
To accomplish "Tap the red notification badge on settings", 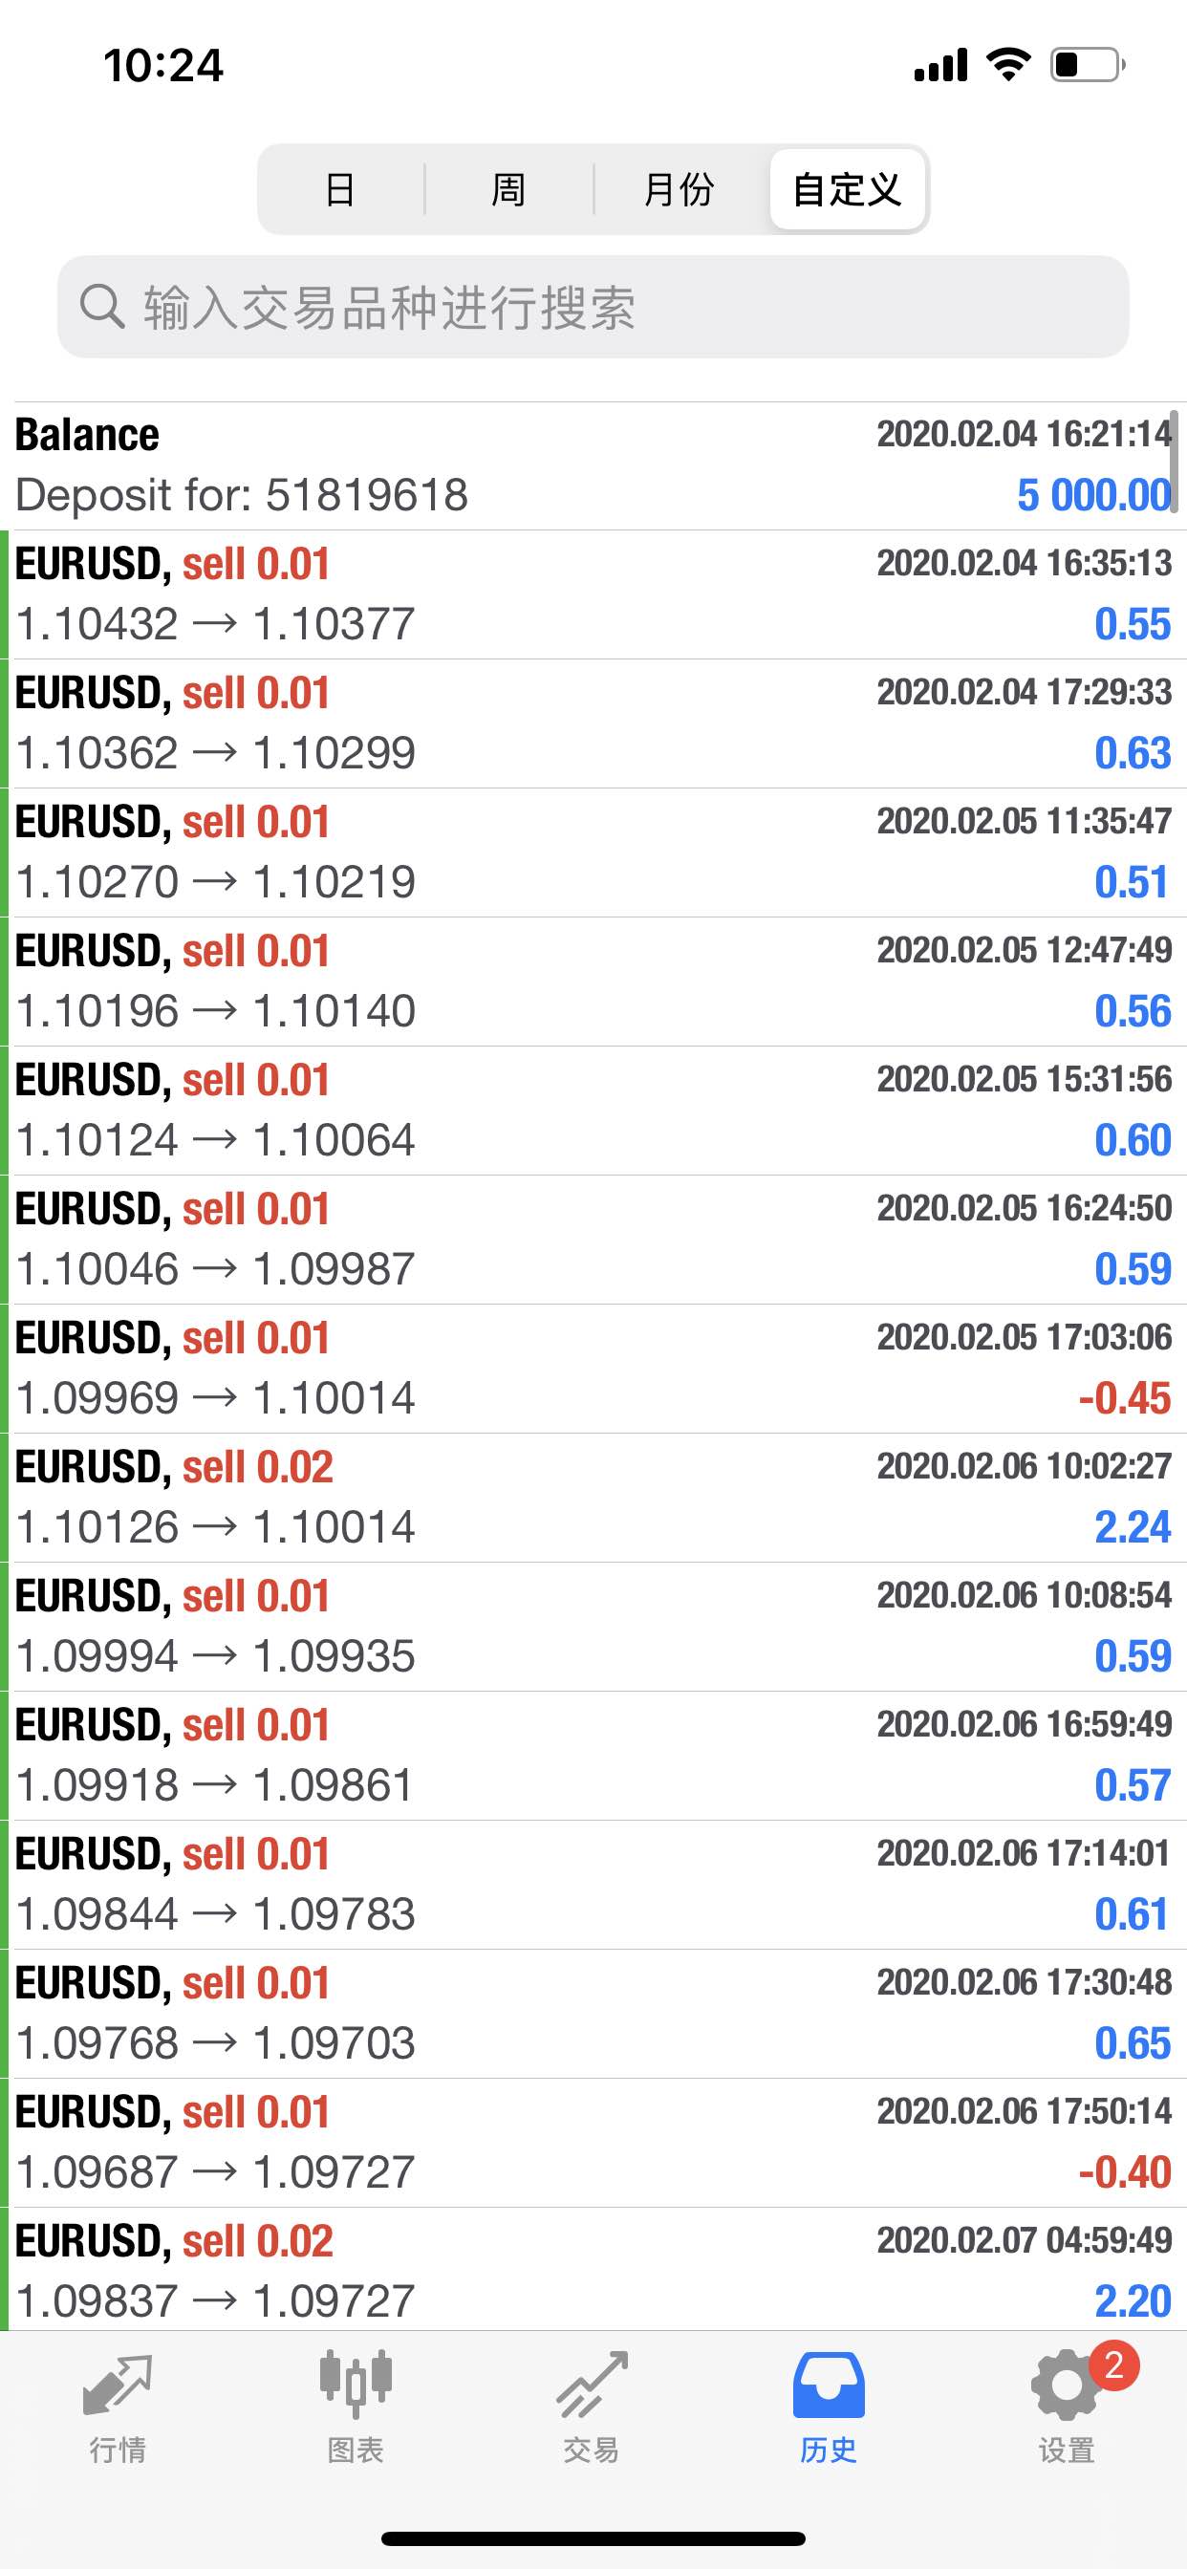I will 1114,2364.
